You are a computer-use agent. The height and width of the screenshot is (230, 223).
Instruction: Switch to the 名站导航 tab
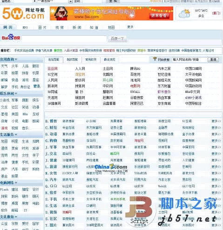54,59
